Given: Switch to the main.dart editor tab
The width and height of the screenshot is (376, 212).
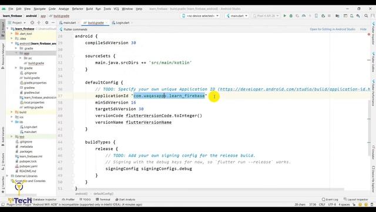Looking at the screenshot, I should tap(69, 23).
